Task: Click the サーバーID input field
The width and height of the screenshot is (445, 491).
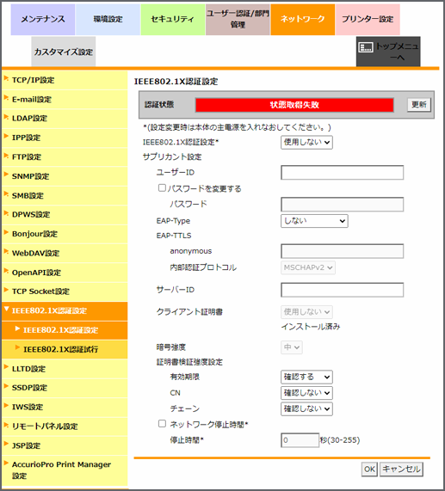Action: pos(343,290)
